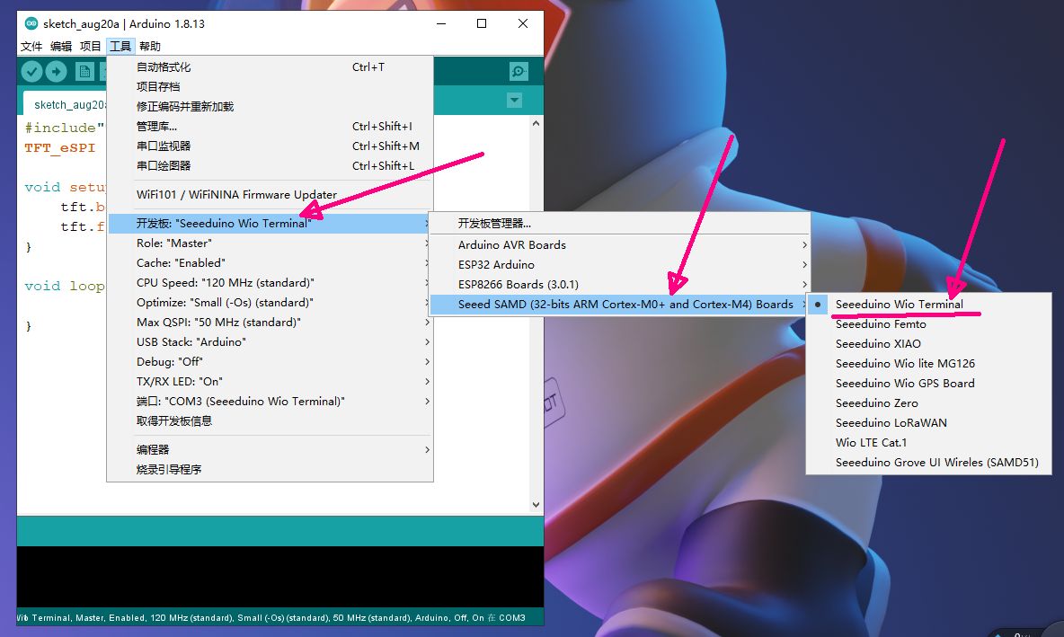Expand TX/RX LED "On" submenu

270,381
